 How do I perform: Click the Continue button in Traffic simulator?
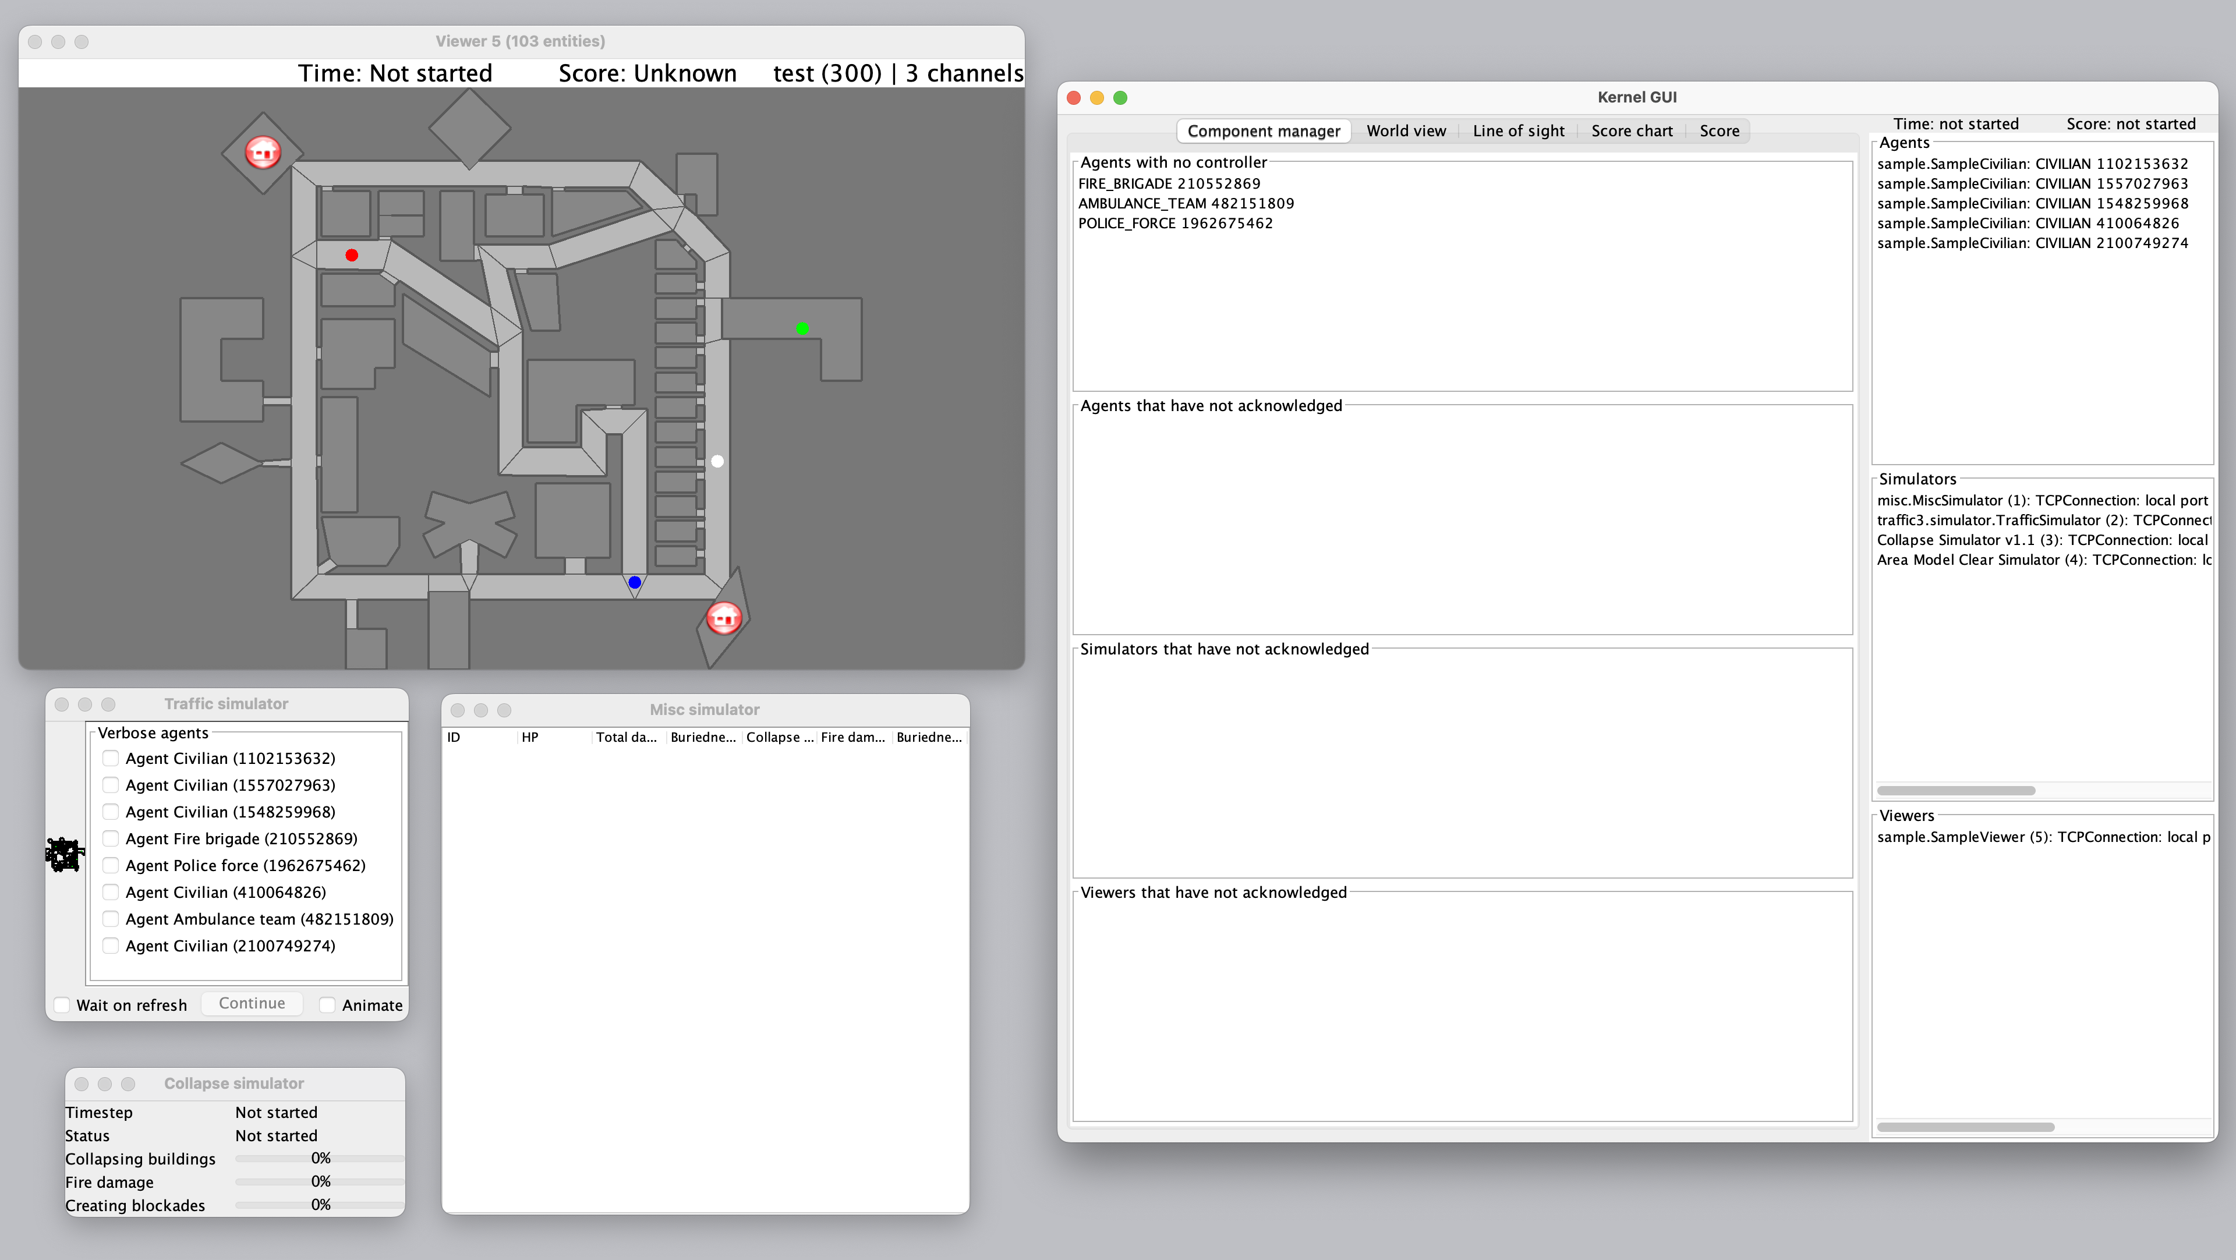(x=252, y=1003)
